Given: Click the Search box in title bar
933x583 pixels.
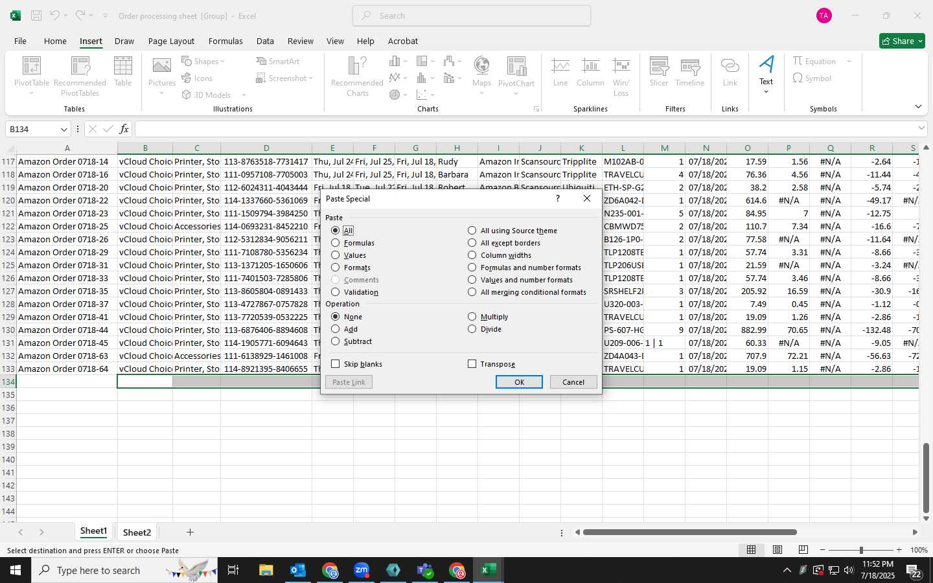Looking at the screenshot, I should pyautogui.click(x=472, y=16).
